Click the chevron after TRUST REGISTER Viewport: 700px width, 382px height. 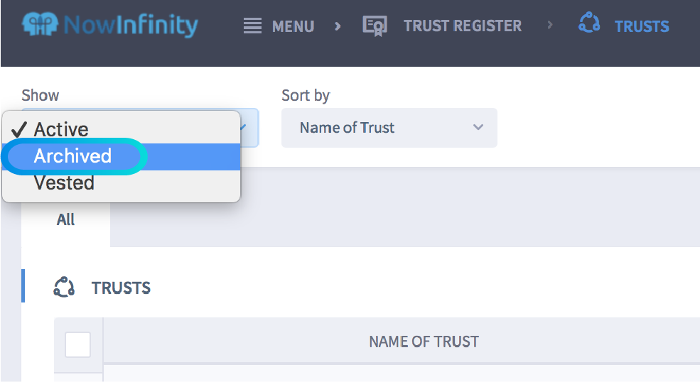[x=550, y=26]
